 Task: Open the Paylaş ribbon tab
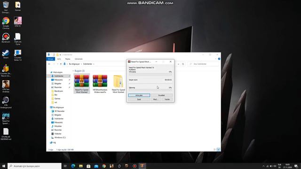coord(68,59)
